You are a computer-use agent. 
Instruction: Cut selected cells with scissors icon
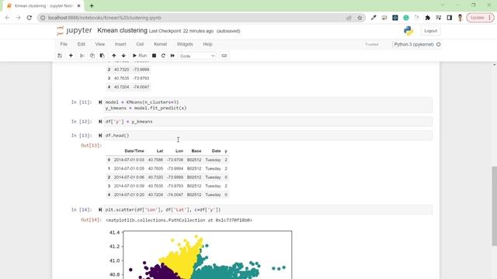(82, 56)
